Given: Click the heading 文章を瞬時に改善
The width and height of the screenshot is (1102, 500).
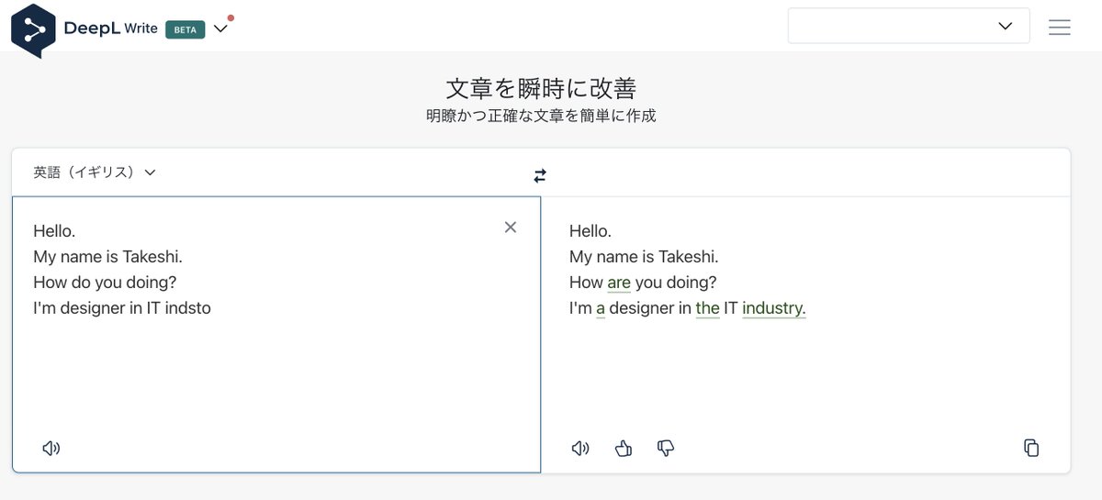Looking at the screenshot, I should click(541, 88).
